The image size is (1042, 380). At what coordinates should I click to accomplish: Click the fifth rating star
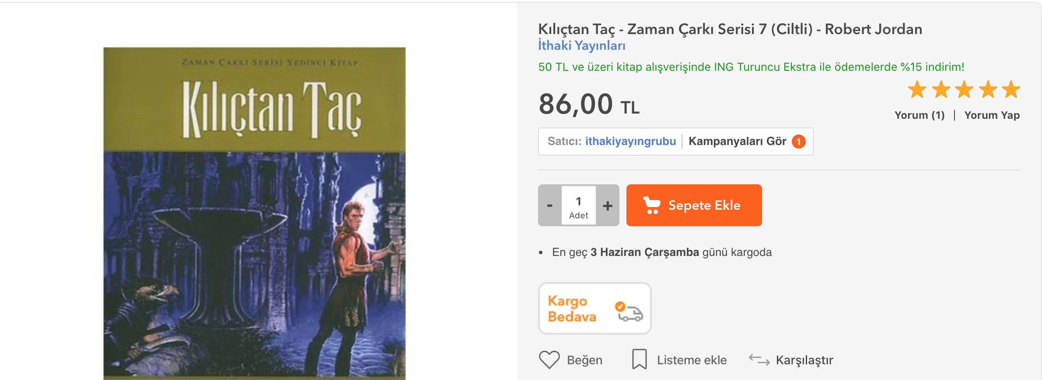click(x=1011, y=90)
